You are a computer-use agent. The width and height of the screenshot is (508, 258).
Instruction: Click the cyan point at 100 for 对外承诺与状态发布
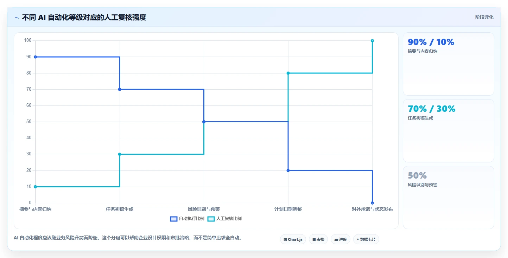pyautogui.click(x=372, y=41)
